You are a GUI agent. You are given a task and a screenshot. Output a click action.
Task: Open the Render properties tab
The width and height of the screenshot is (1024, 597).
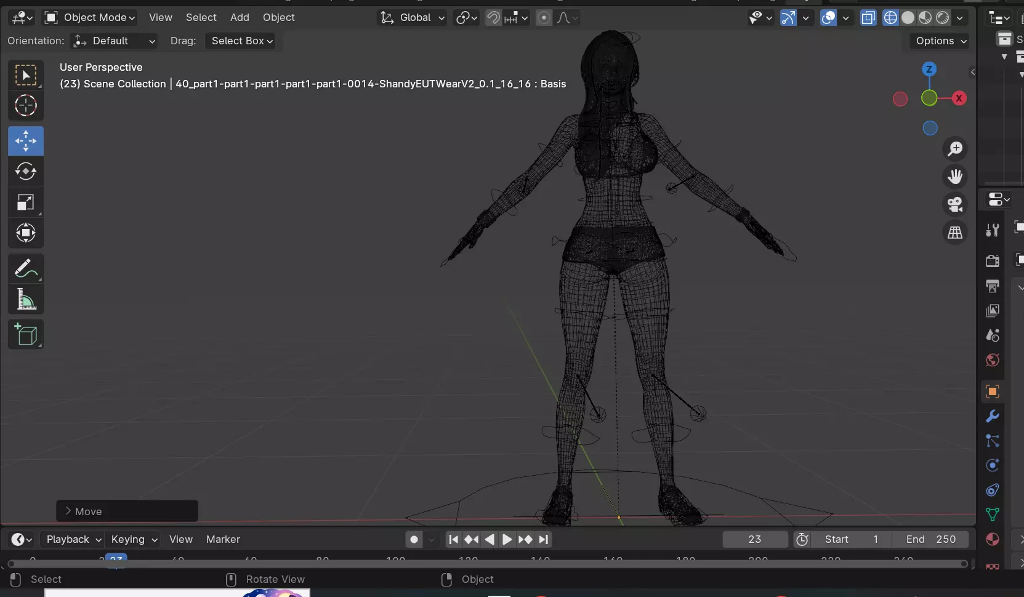[993, 261]
